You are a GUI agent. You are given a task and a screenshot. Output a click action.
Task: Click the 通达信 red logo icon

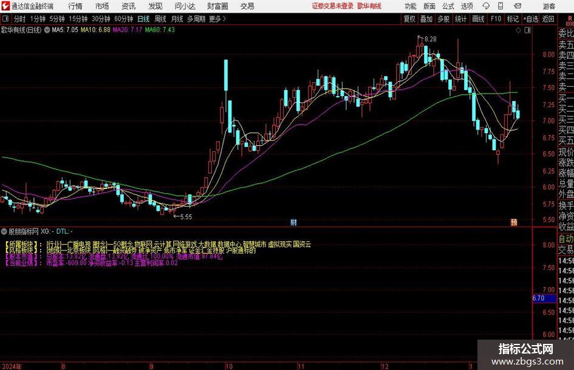point(5,6)
